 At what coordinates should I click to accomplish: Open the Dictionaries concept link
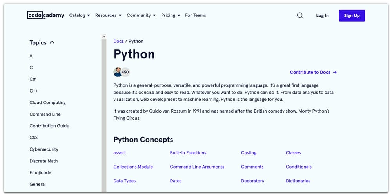point(298,181)
